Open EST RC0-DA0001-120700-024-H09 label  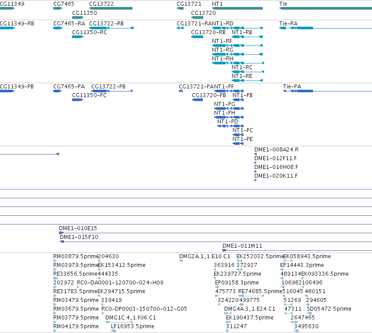(x=120, y=283)
